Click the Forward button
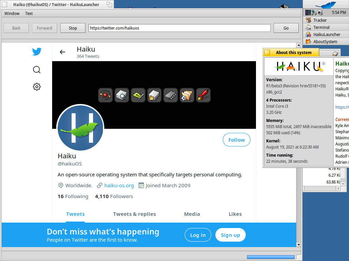349x261 pixels. (45, 28)
